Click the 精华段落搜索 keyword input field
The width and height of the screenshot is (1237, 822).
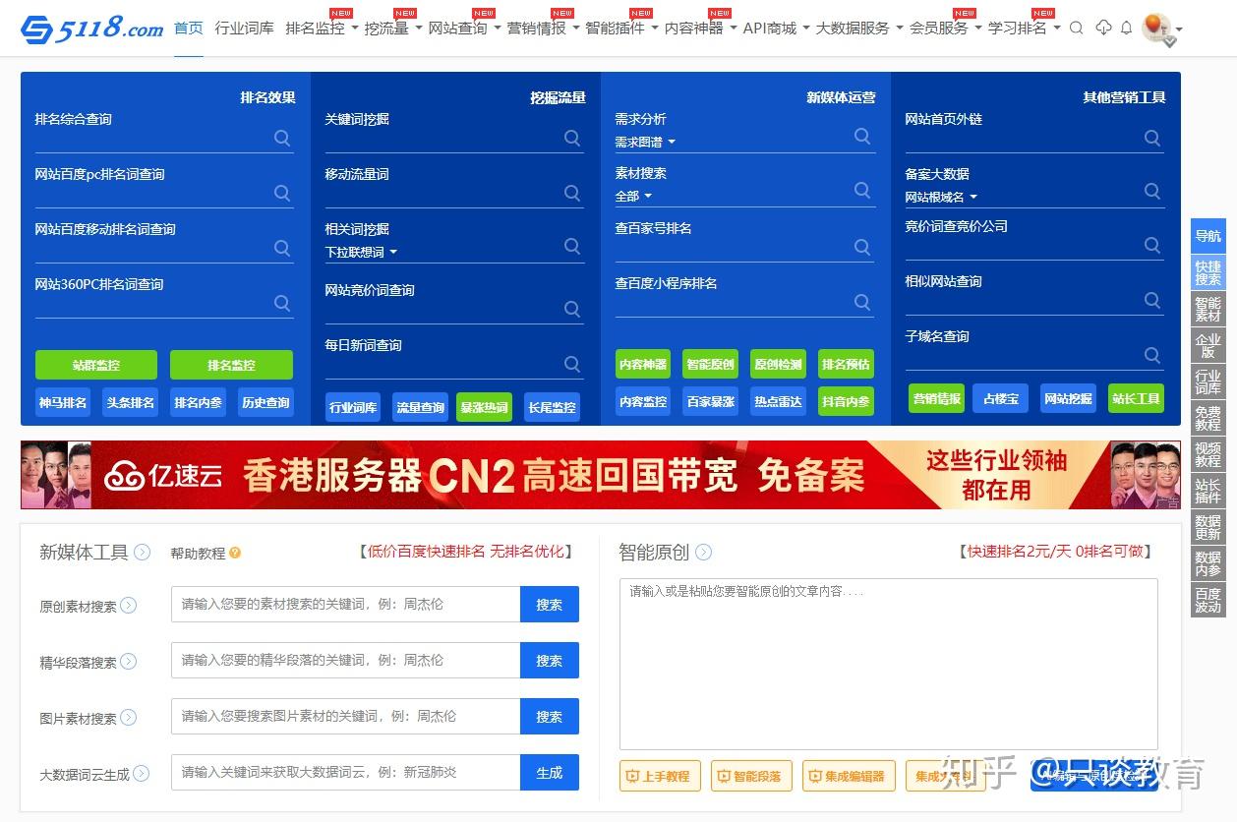coord(346,661)
